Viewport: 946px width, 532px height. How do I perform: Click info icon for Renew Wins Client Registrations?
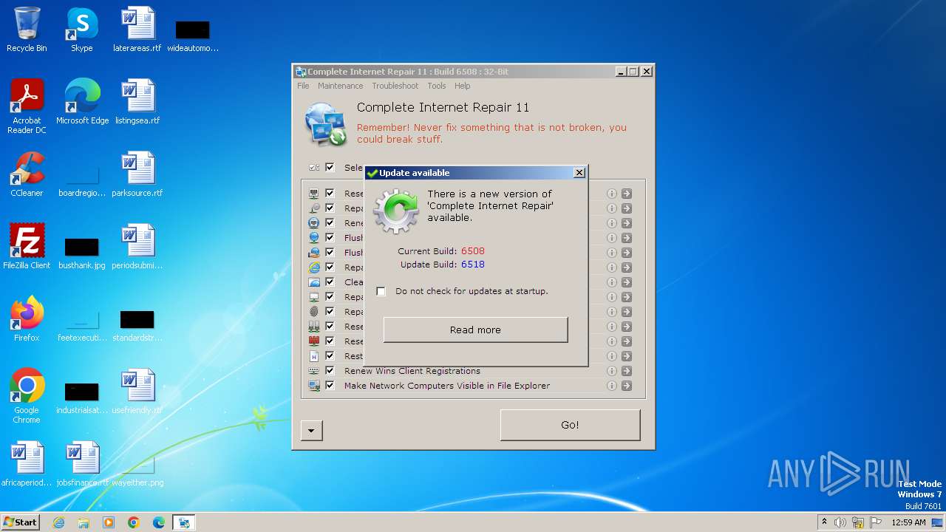[x=612, y=371]
